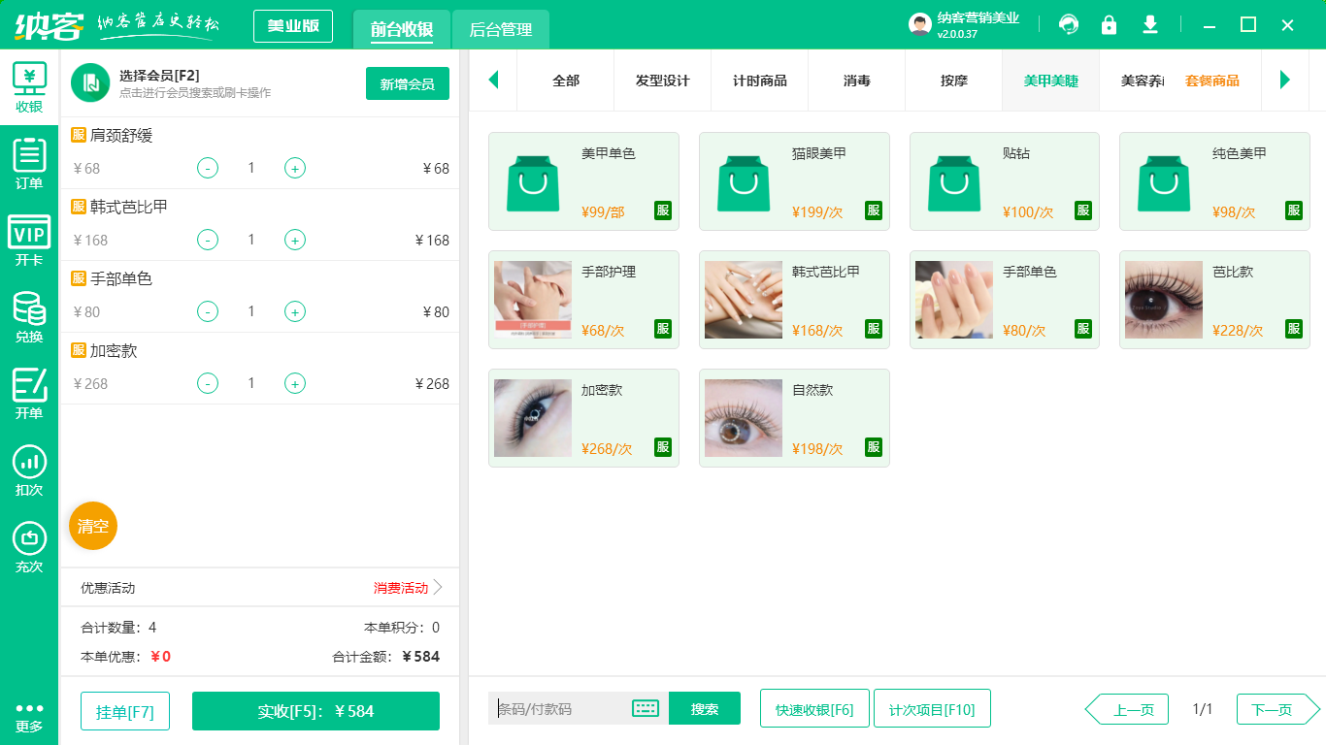Open the 充次 recharge sidebar icon
This screenshot has width=1326, height=745.
(x=29, y=547)
